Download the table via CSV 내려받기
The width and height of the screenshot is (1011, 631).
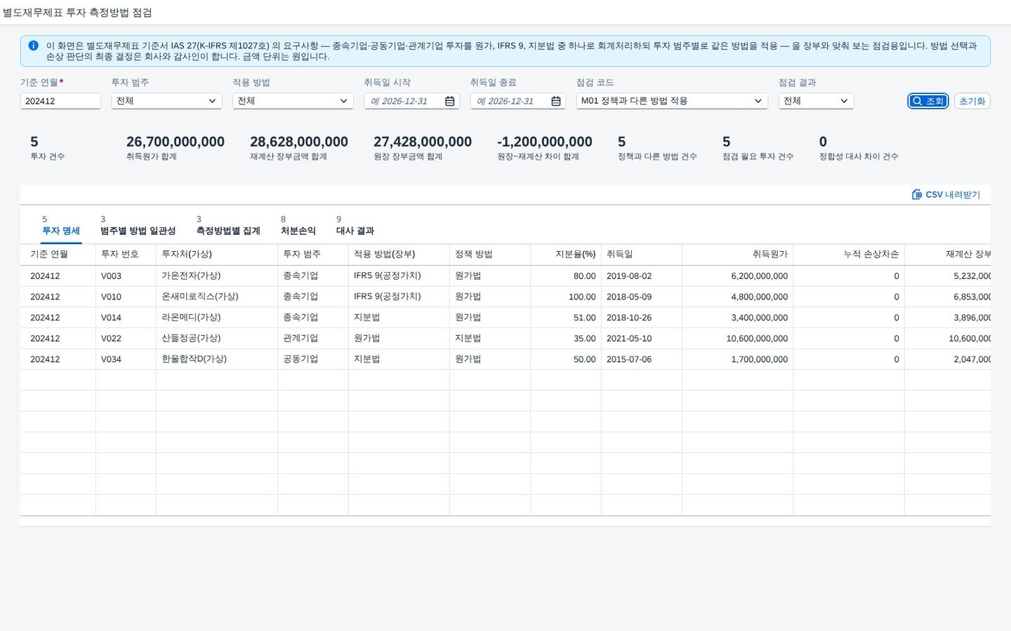pyautogui.click(x=946, y=194)
